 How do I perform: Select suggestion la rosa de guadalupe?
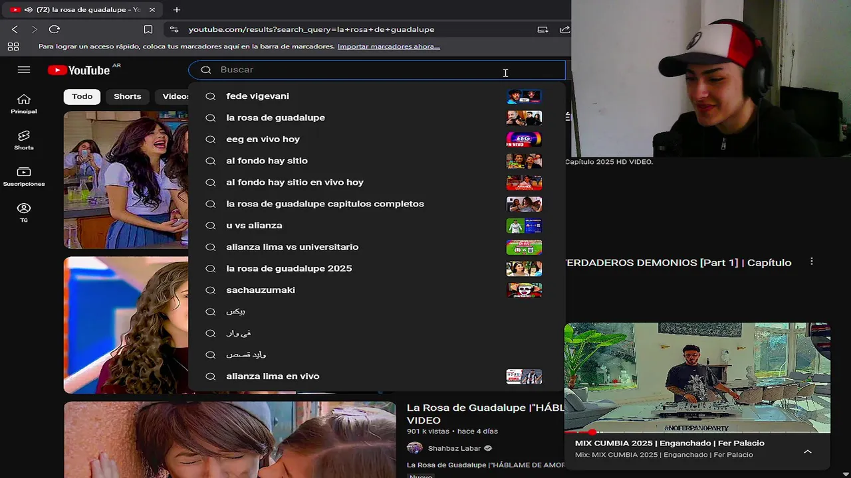click(x=377, y=118)
